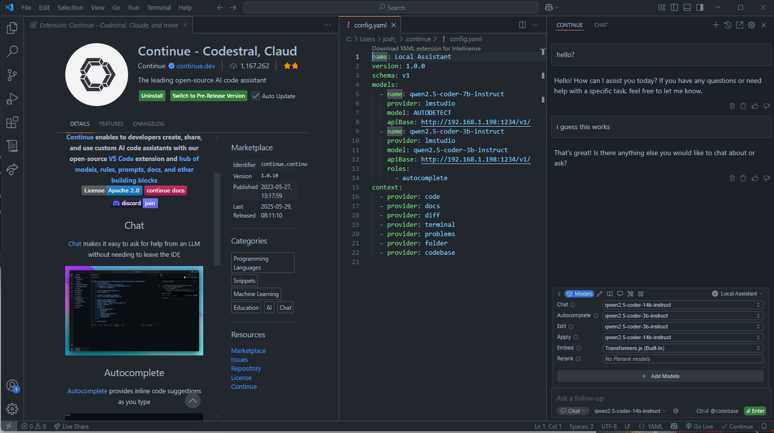Split the config.yaml editor right
Viewport: 774px width, 433px height.
coord(522,25)
